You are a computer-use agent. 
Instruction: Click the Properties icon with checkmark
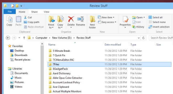tap(126, 19)
